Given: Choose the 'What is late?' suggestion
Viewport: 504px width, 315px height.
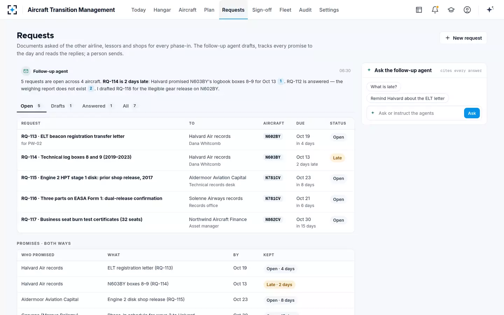Looking at the screenshot, I should (384, 87).
